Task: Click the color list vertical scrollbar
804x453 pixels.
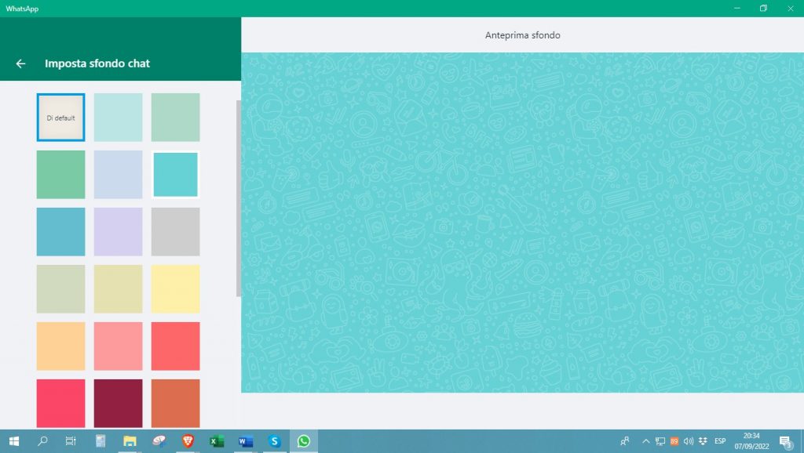Action: pos(238,196)
